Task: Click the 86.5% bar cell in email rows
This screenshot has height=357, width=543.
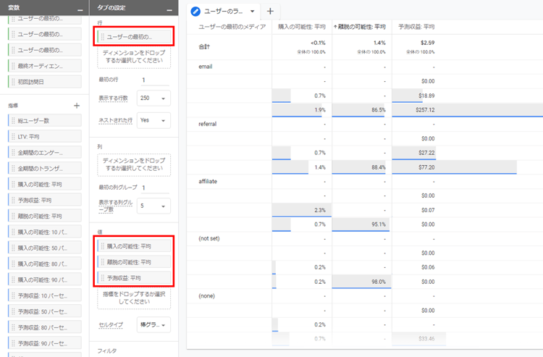Action: click(362, 109)
